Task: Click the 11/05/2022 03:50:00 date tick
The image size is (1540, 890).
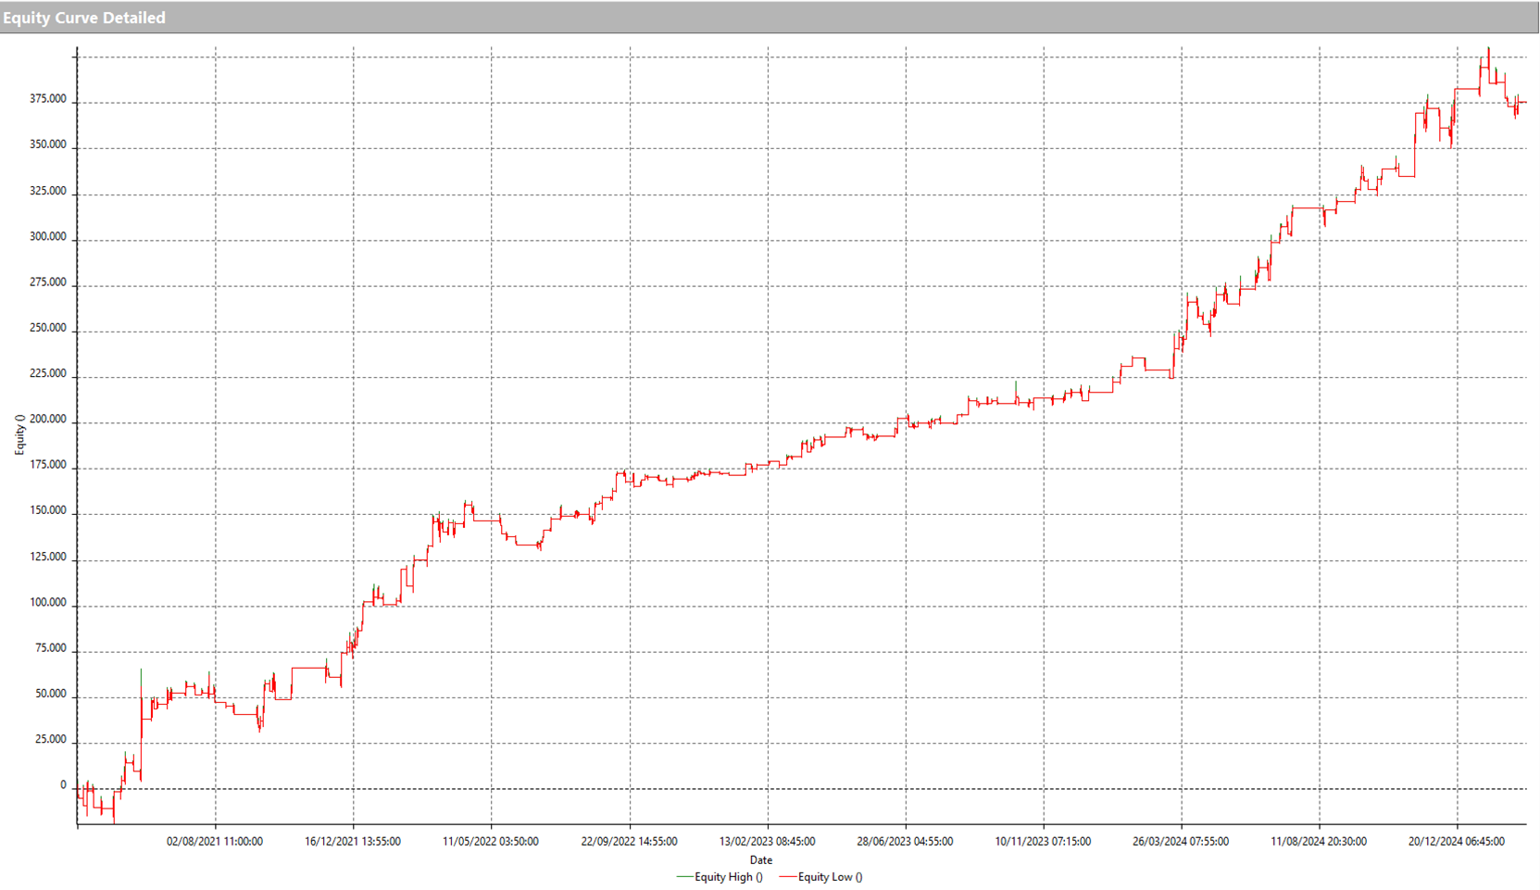Action: pos(491,842)
